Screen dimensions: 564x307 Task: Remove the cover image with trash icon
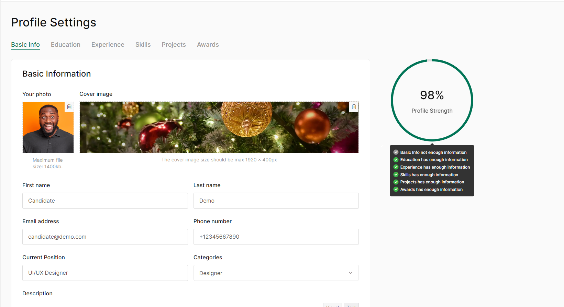click(x=354, y=107)
